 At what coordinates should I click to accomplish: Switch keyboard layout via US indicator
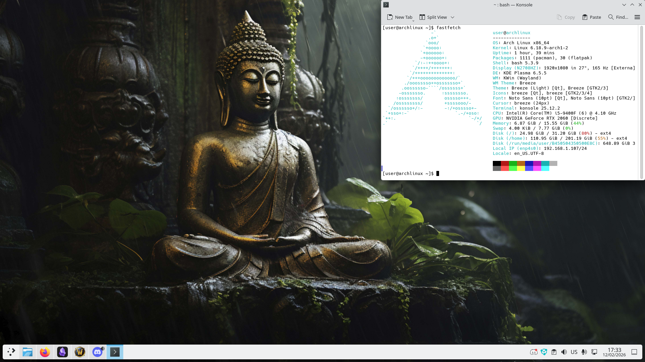click(574, 352)
